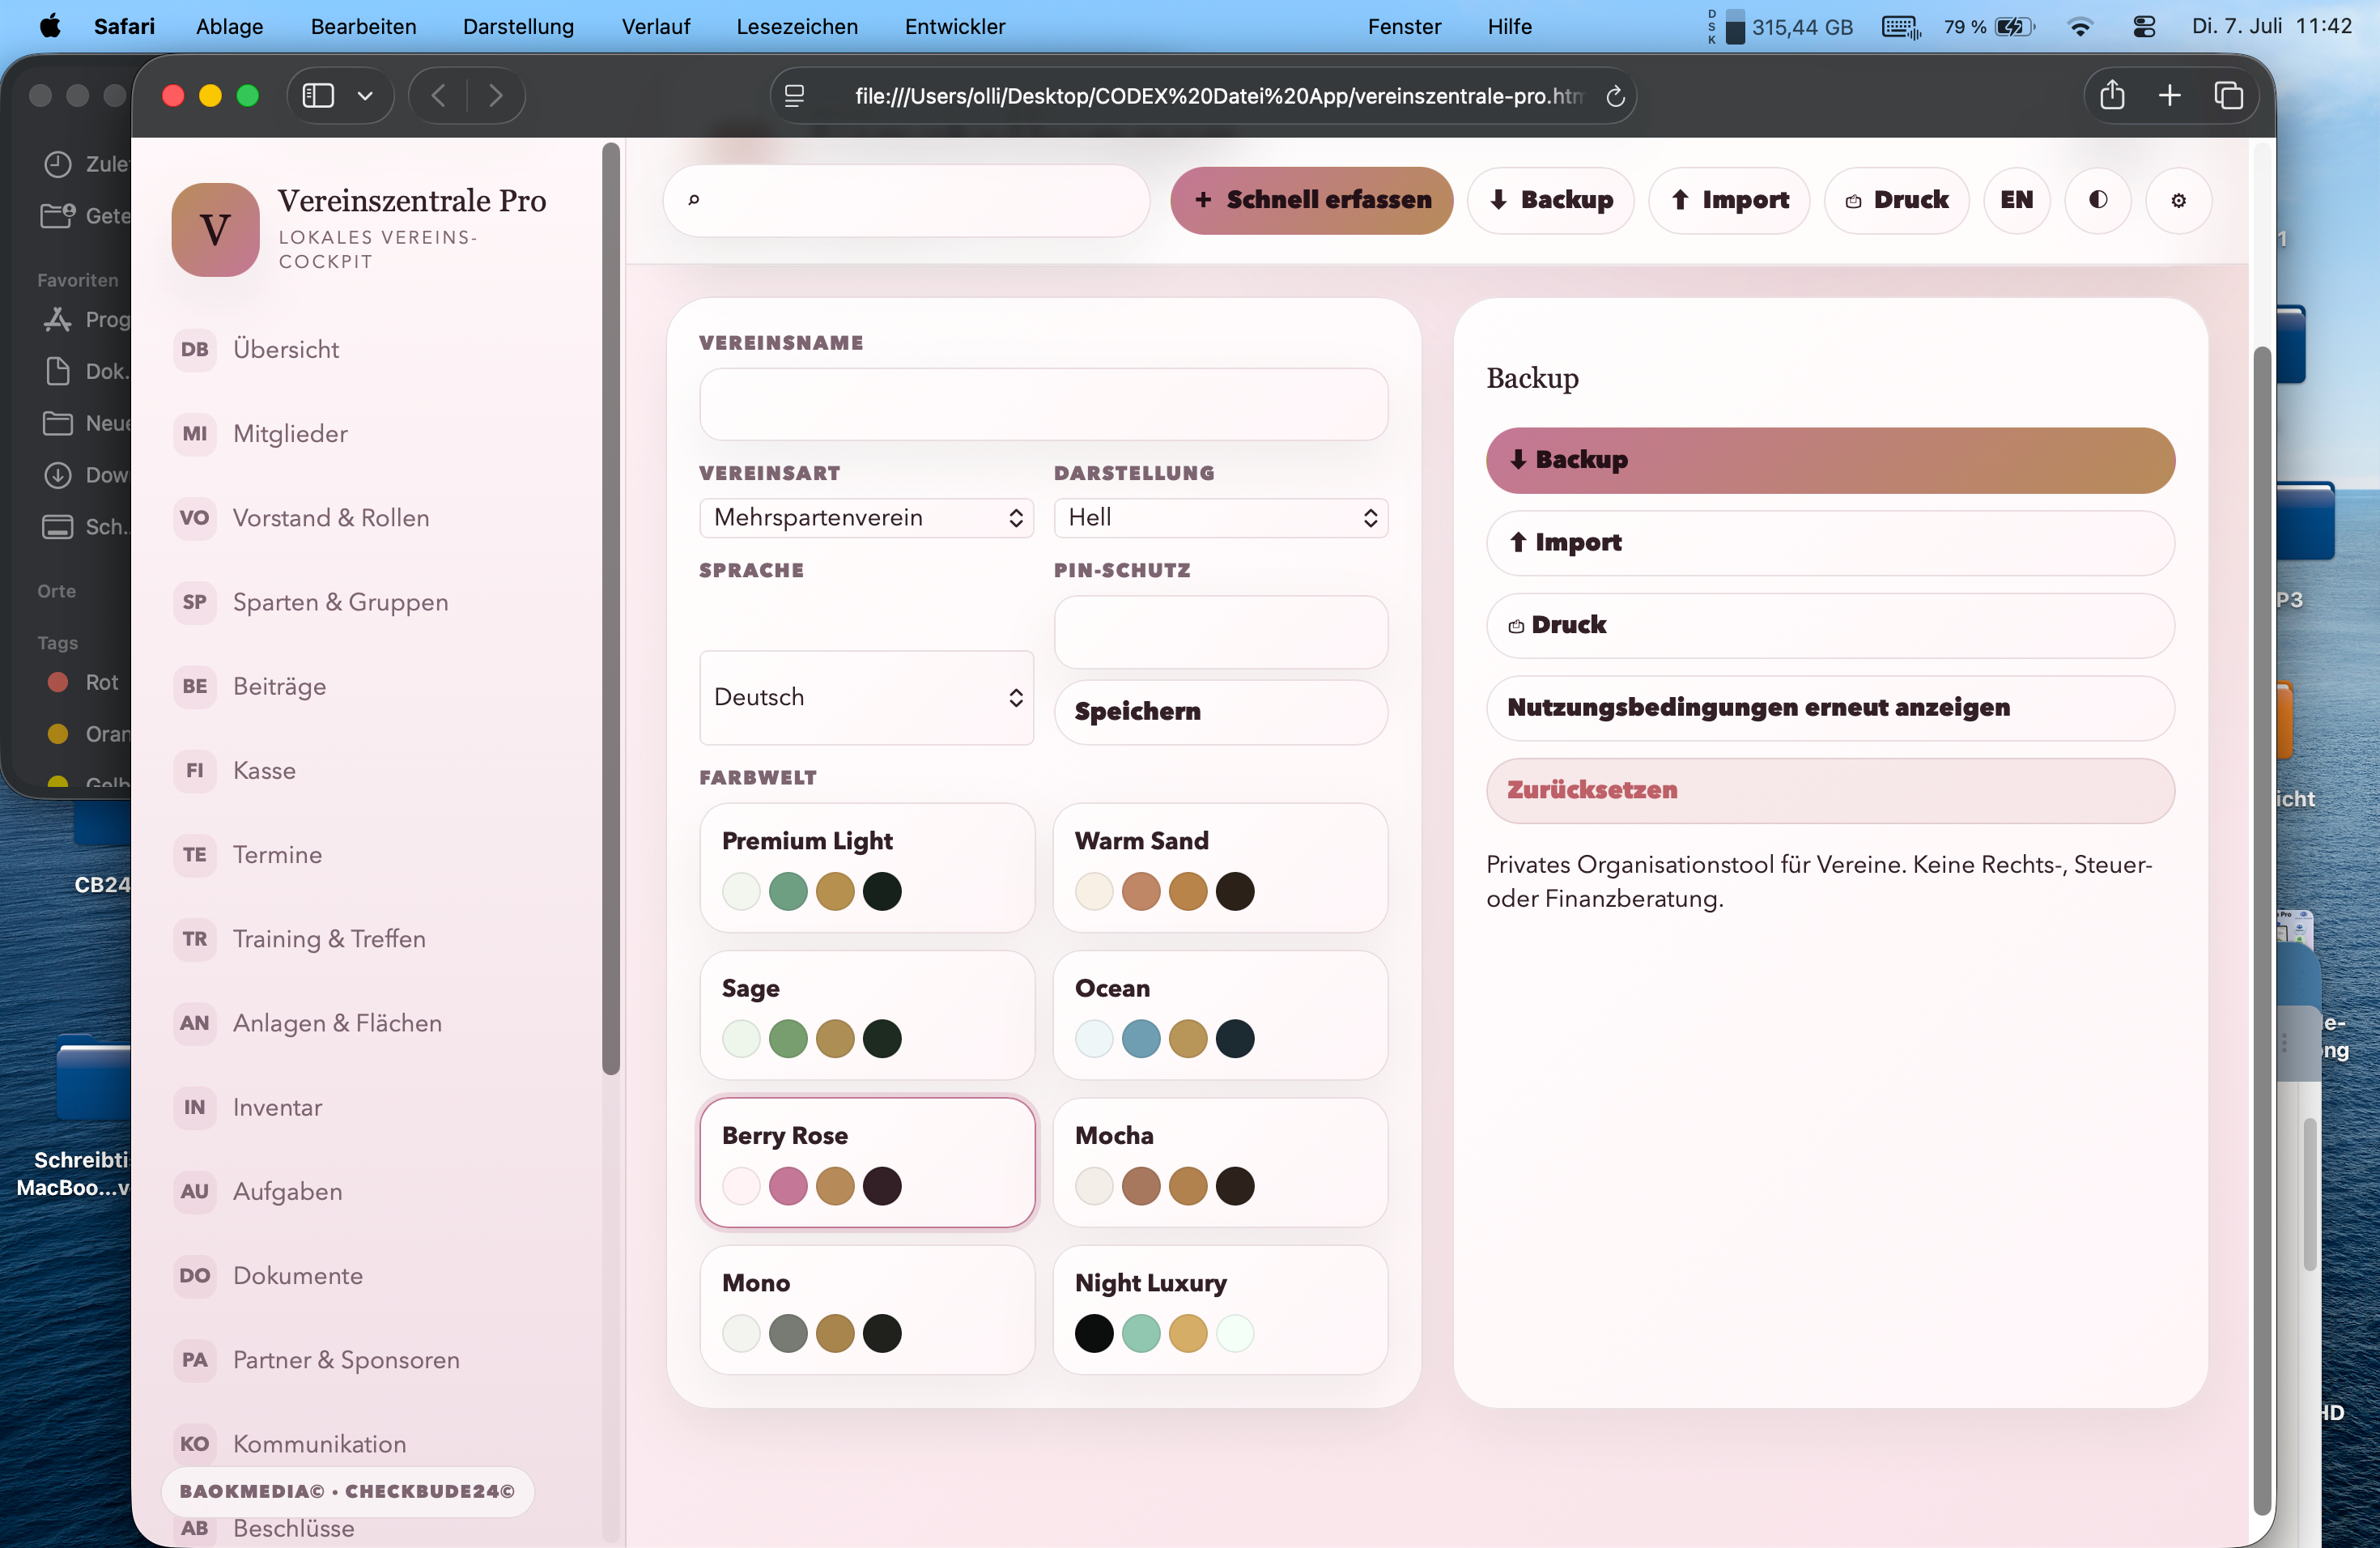The image size is (2380, 1548).
Task: Select the TE Termine icon
Action: click(x=195, y=855)
